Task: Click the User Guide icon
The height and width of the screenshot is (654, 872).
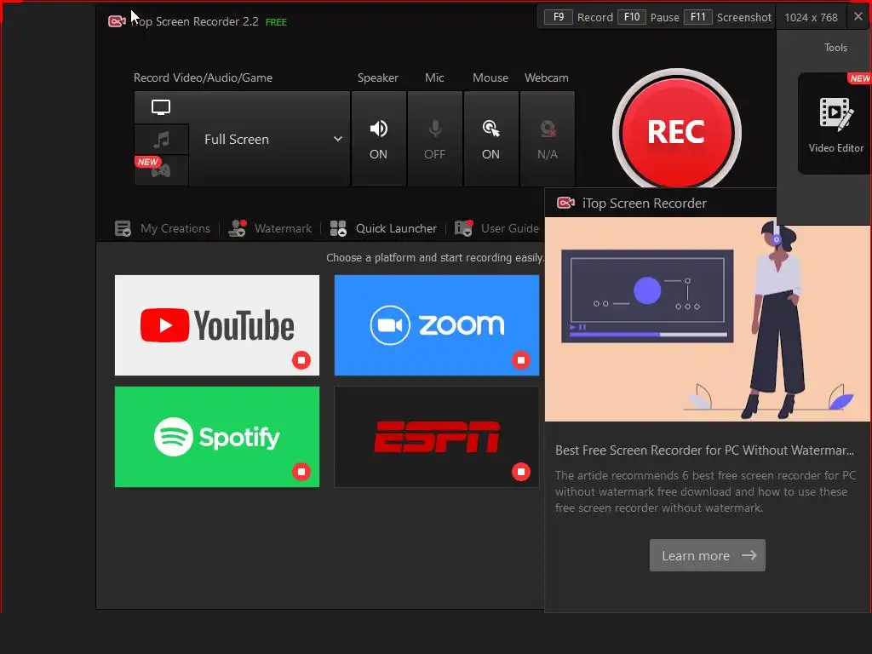Action: 464,228
